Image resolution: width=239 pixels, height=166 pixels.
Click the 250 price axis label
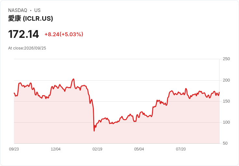(x=226, y=59)
